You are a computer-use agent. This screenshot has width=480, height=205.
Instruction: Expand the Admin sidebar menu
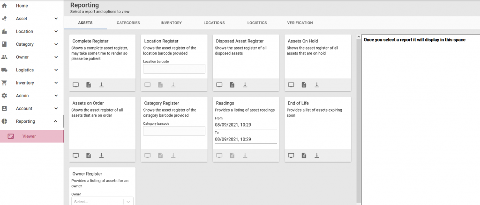[x=56, y=95]
